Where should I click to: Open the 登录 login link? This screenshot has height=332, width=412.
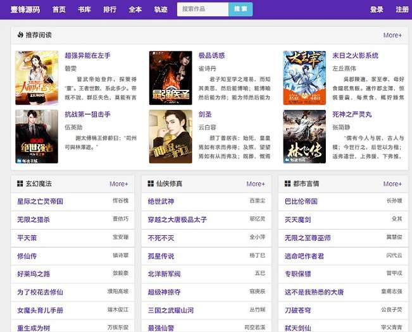(x=377, y=9)
